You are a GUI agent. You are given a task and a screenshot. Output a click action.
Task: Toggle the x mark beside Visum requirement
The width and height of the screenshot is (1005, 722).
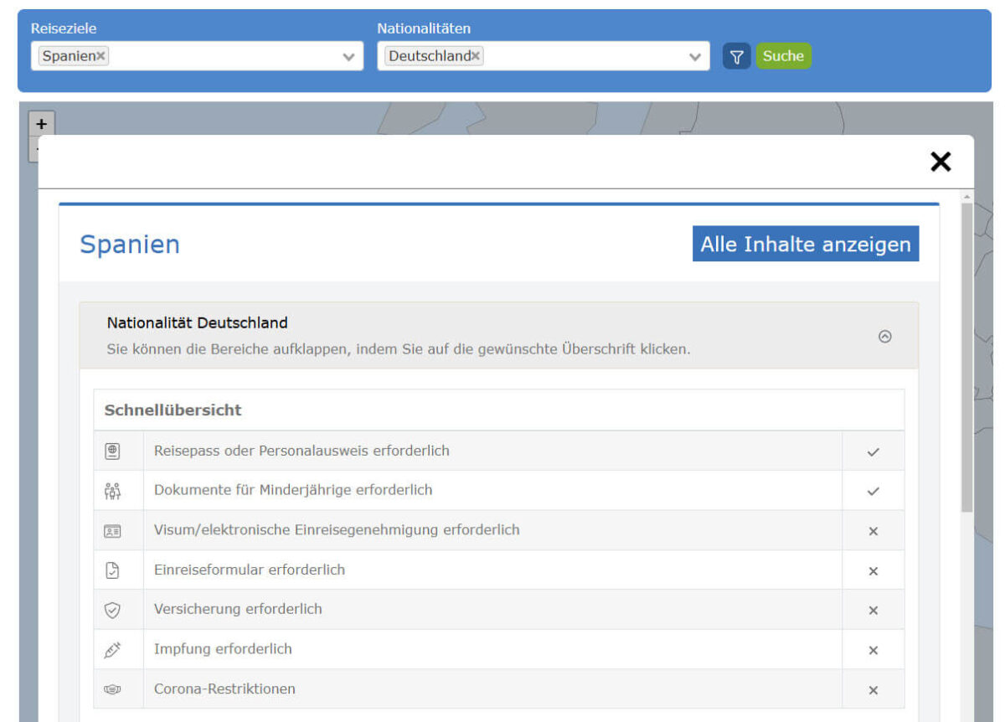click(x=874, y=530)
